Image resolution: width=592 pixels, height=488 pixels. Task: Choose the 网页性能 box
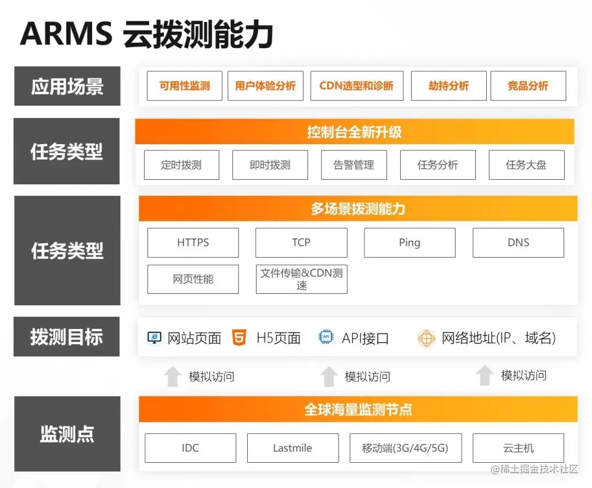193,279
